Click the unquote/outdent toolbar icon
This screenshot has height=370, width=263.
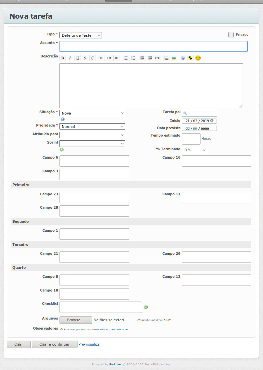click(150, 58)
